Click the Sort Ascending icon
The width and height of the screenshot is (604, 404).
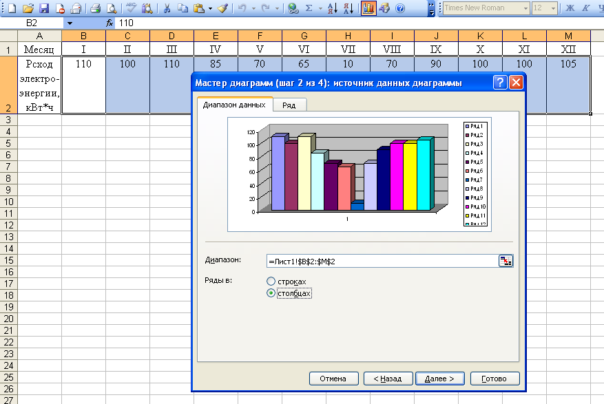(x=333, y=8)
